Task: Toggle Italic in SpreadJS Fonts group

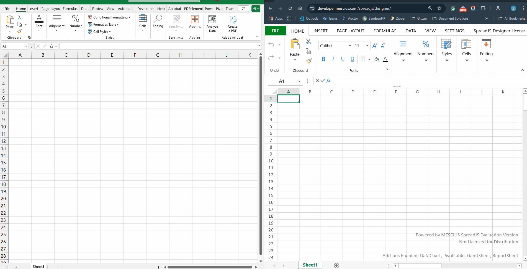Action: click(333, 59)
